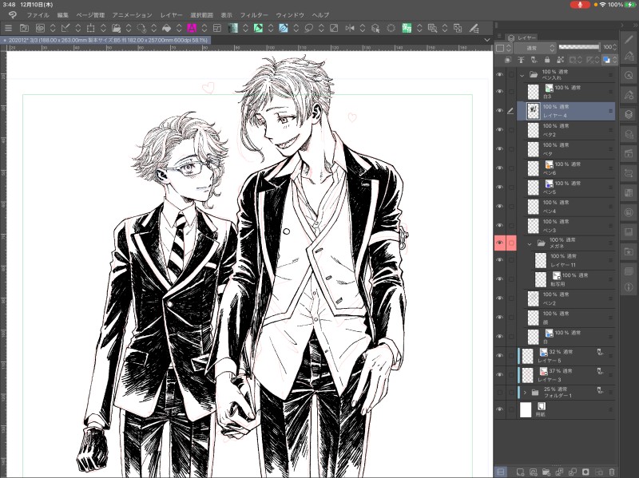Expand the フォルダー 1 folder
Image resolution: width=639 pixels, height=478 pixels.
click(x=526, y=393)
